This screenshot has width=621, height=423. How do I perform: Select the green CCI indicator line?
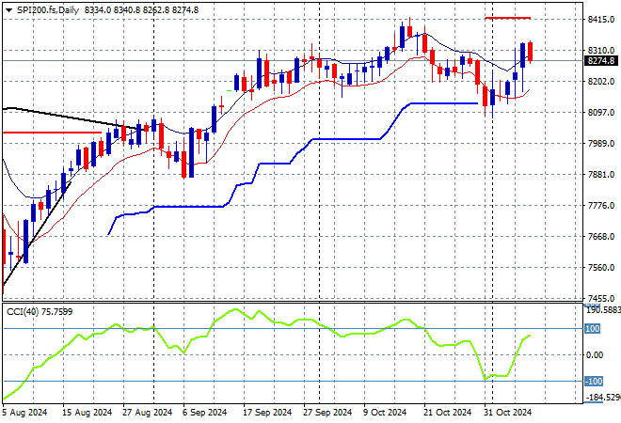coord(266,352)
